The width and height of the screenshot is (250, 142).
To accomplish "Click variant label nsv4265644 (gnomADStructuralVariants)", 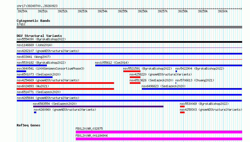I will point(48,98).
